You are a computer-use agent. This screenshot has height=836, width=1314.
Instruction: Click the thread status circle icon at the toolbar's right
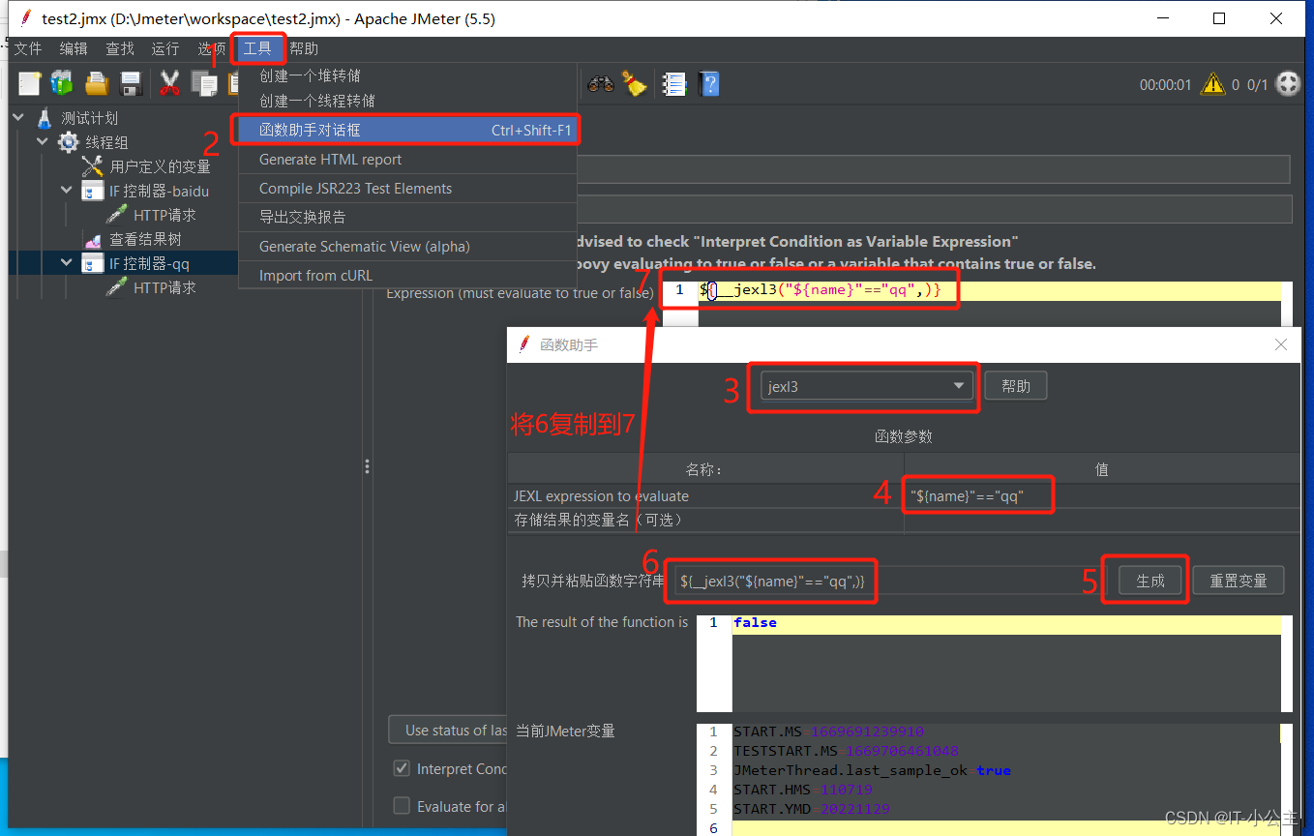tap(1288, 84)
